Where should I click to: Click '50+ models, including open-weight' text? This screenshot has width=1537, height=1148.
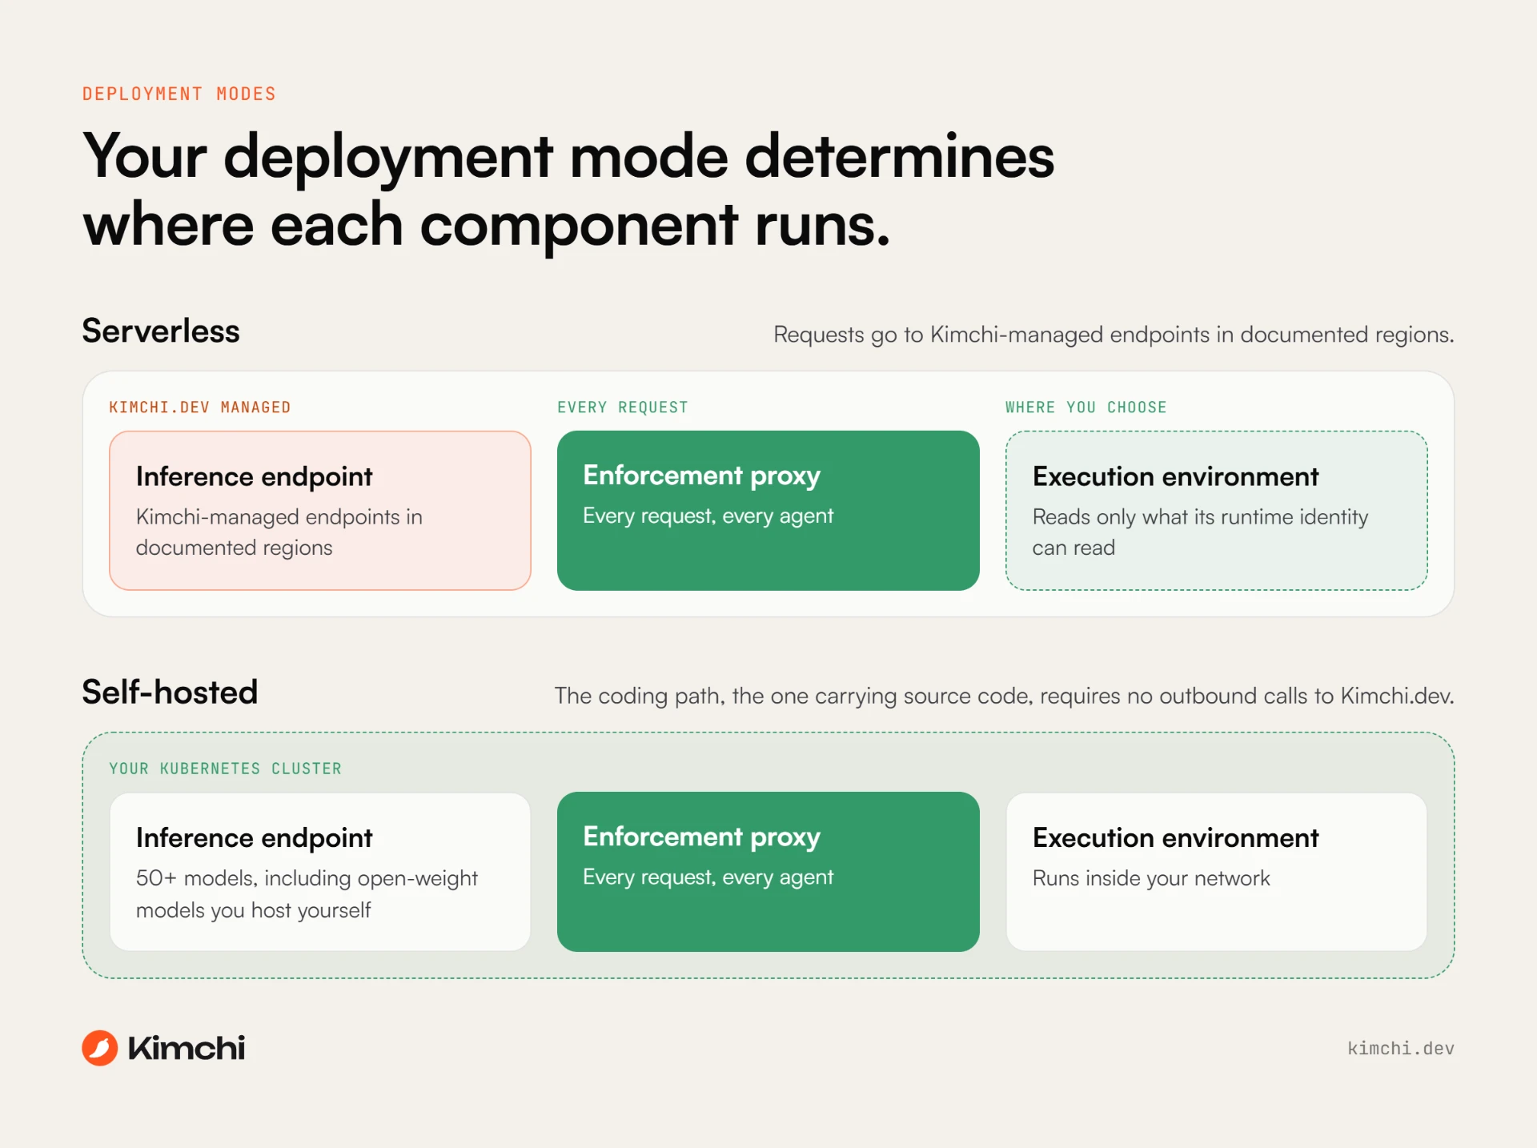(x=307, y=878)
